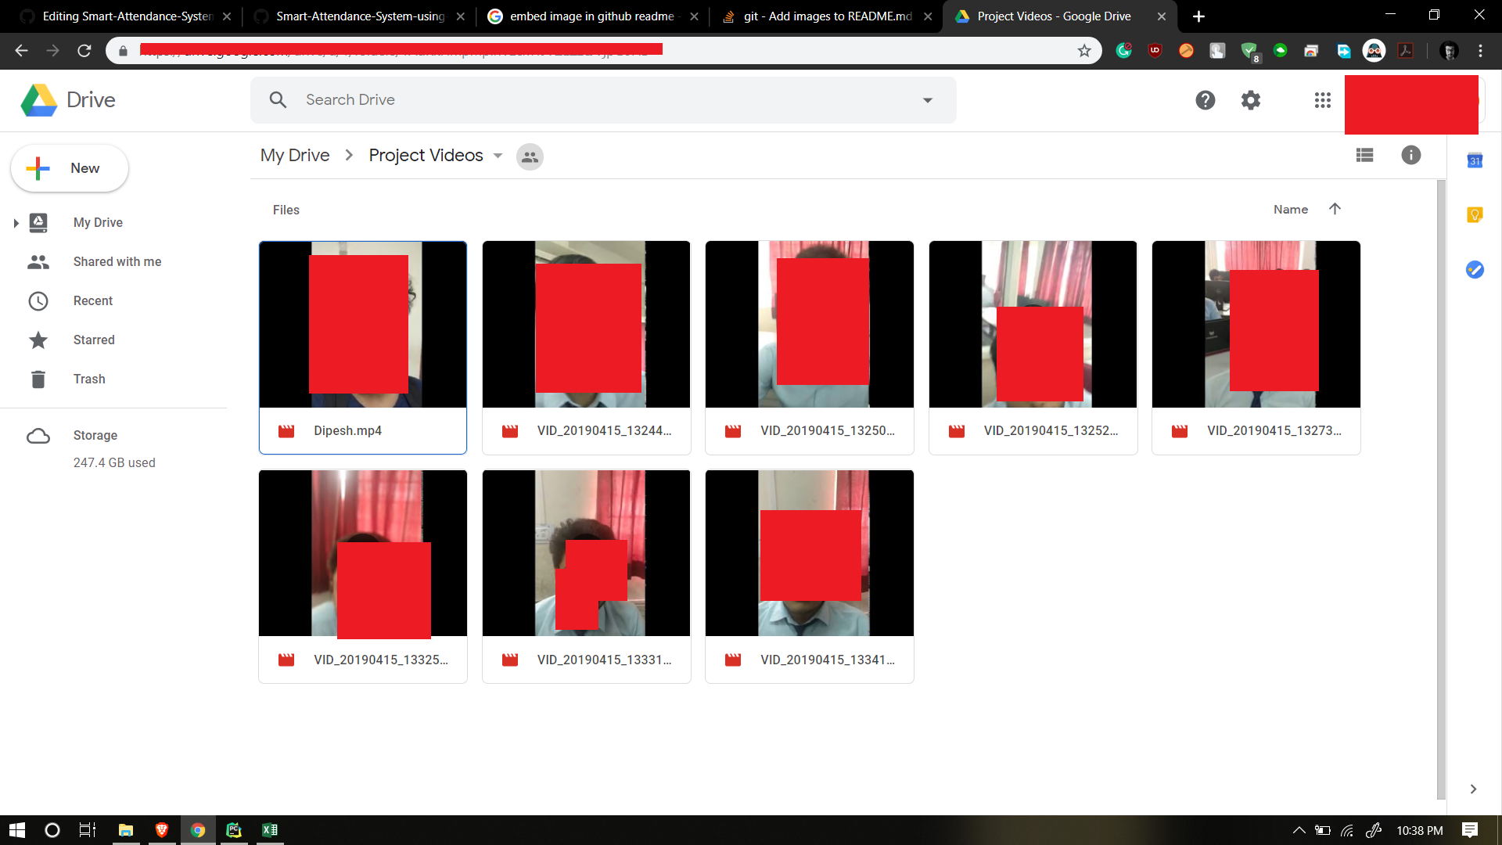The height and width of the screenshot is (845, 1502).
Task: Switch to list layout view
Action: point(1364,155)
